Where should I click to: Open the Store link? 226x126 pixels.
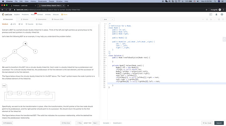64,14
